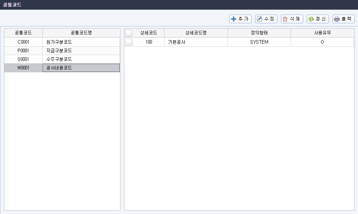Sort by 공통코드명 column header
The width and height of the screenshot is (358, 214).
[81, 33]
